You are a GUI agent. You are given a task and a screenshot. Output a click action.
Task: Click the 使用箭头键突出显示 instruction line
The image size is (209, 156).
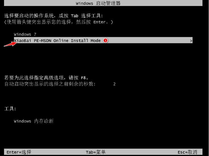58,22
